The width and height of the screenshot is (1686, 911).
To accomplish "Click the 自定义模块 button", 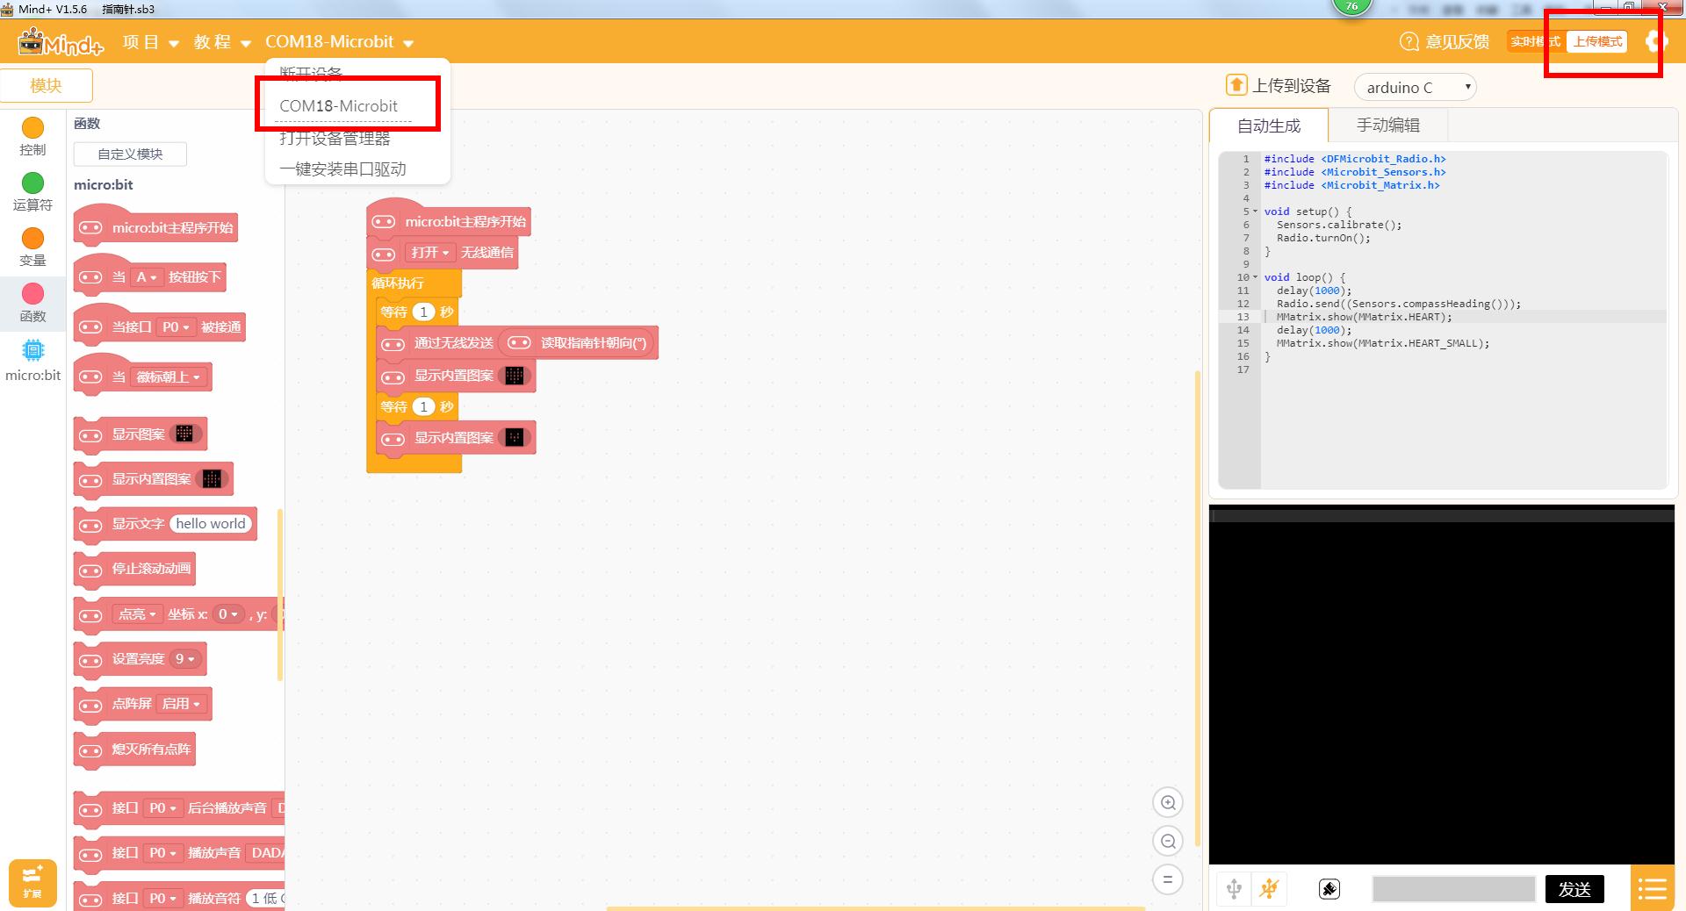I will (130, 154).
